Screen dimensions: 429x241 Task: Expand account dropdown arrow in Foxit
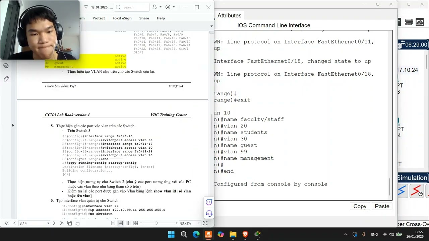[x=174, y=7]
